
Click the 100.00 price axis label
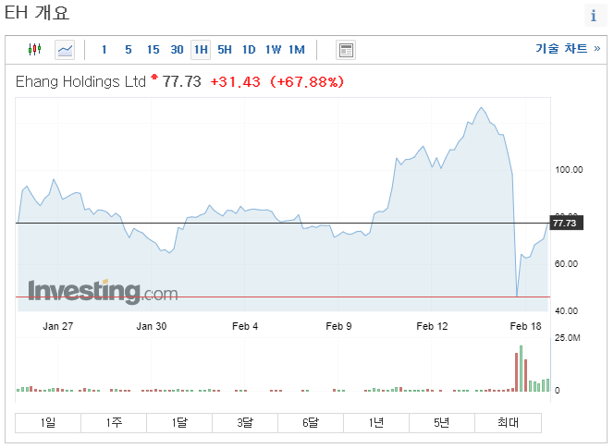pos(569,170)
